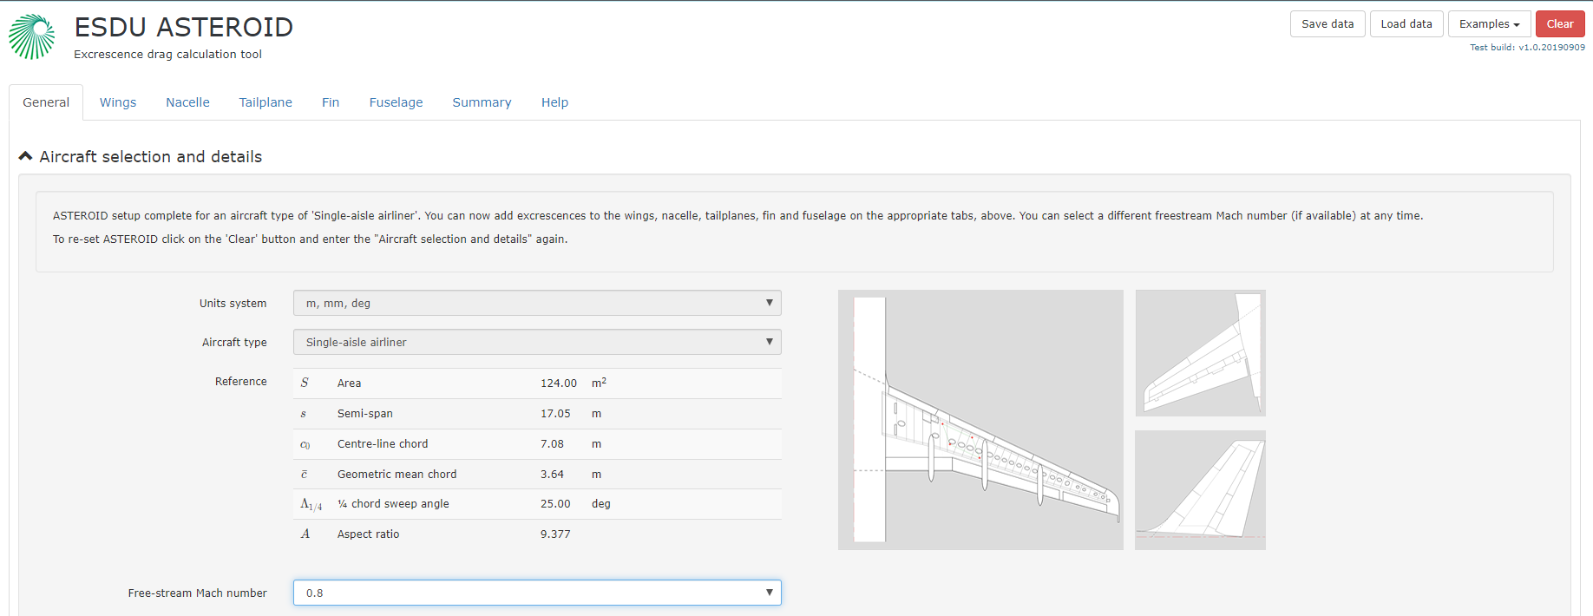This screenshot has height=616, width=1593.
Task: Open the Units system dropdown
Action: (537, 303)
